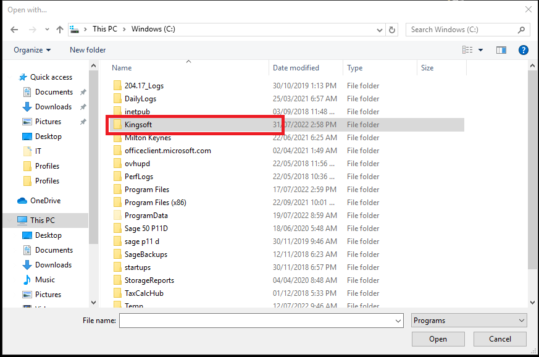Image resolution: width=539 pixels, height=357 pixels.
Task: Click the search magnifier icon
Action: [x=521, y=30]
